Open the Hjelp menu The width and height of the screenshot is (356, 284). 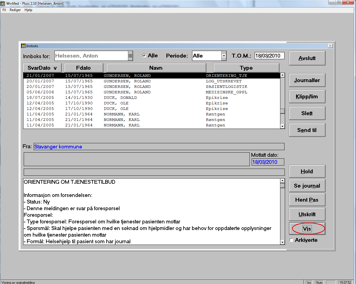pos(28,10)
